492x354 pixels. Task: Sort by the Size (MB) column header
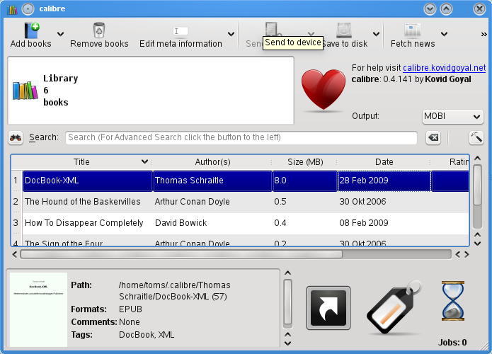click(x=305, y=162)
